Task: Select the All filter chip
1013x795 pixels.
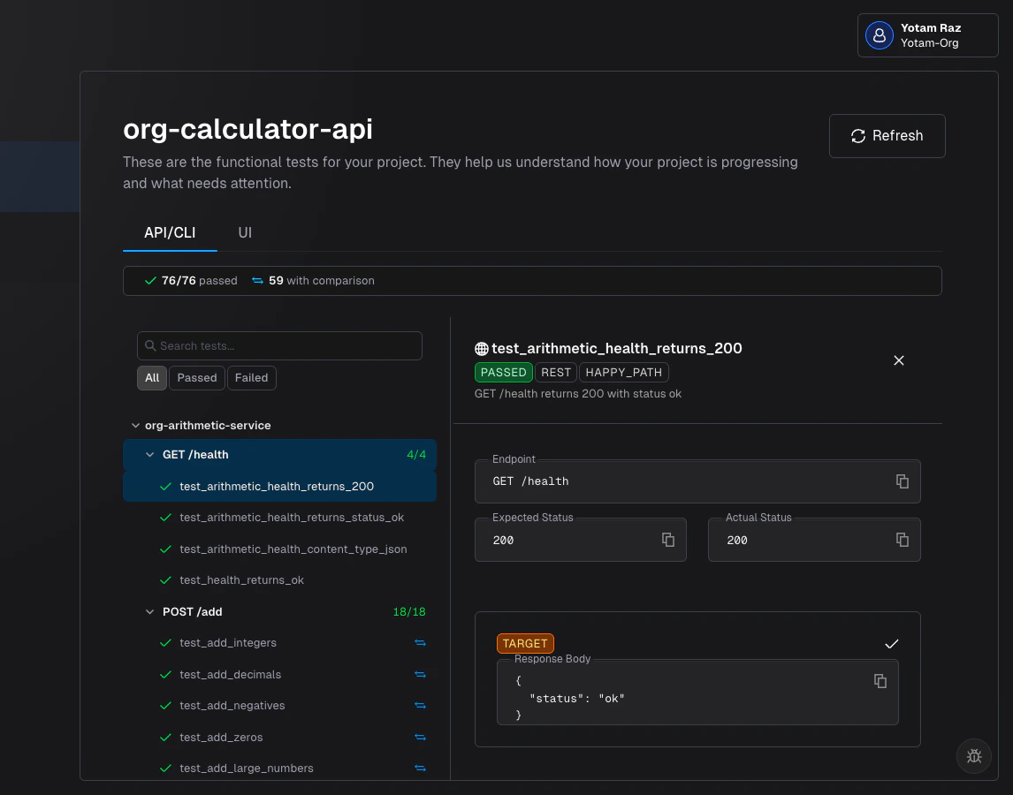Action: (x=151, y=377)
